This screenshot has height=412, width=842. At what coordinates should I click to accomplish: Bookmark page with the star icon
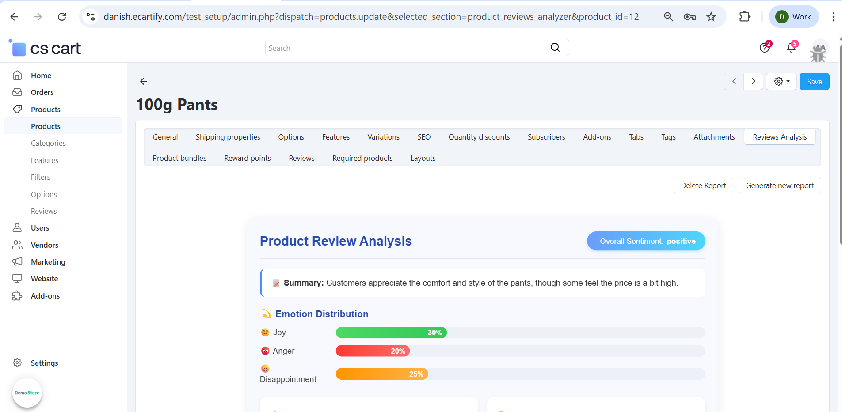pyautogui.click(x=711, y=17)
